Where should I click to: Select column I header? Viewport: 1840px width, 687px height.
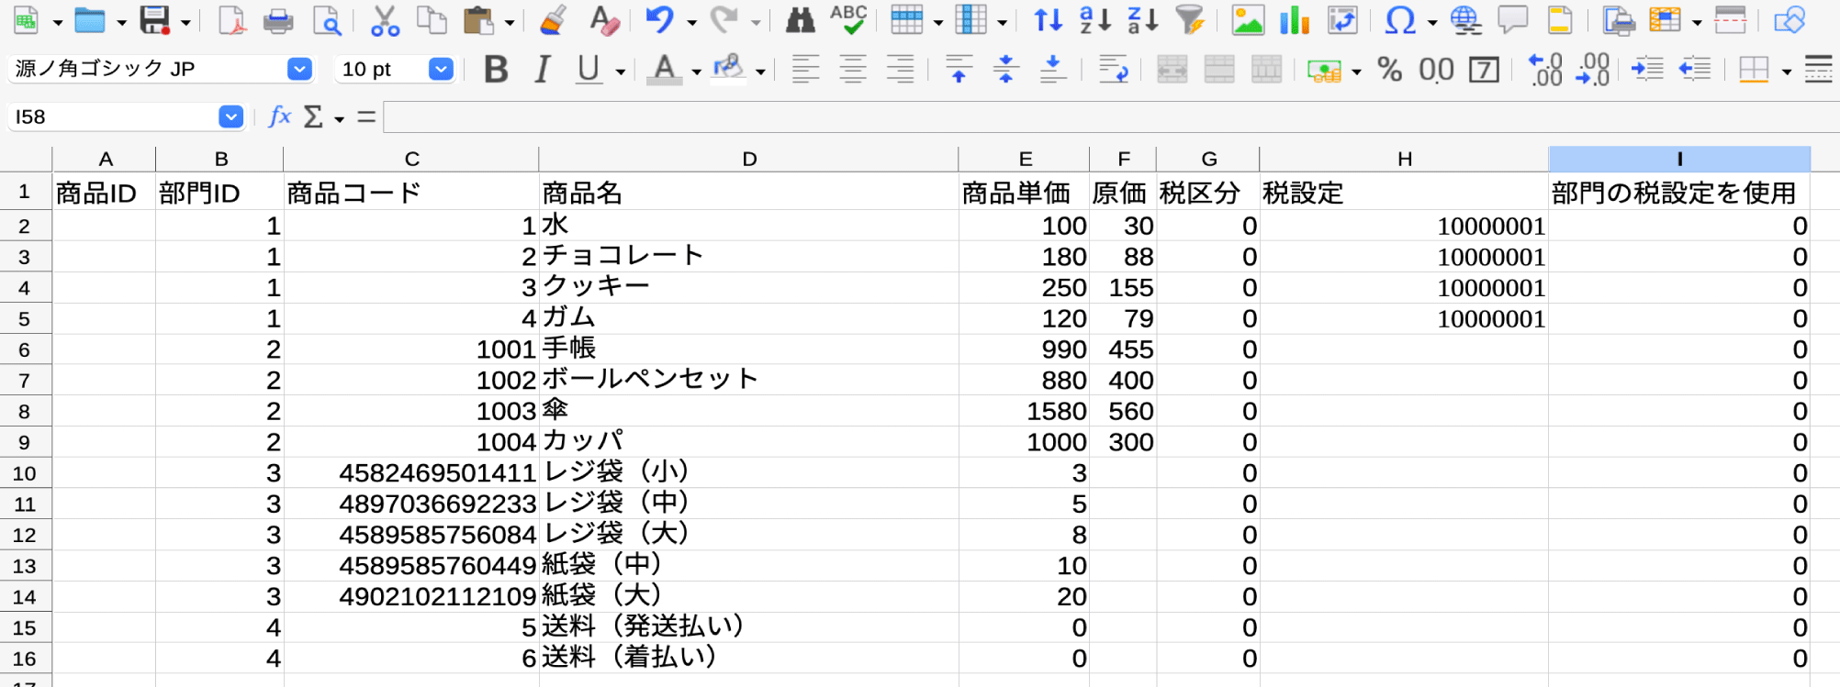pyautogui.click(x=1679, y=159)
